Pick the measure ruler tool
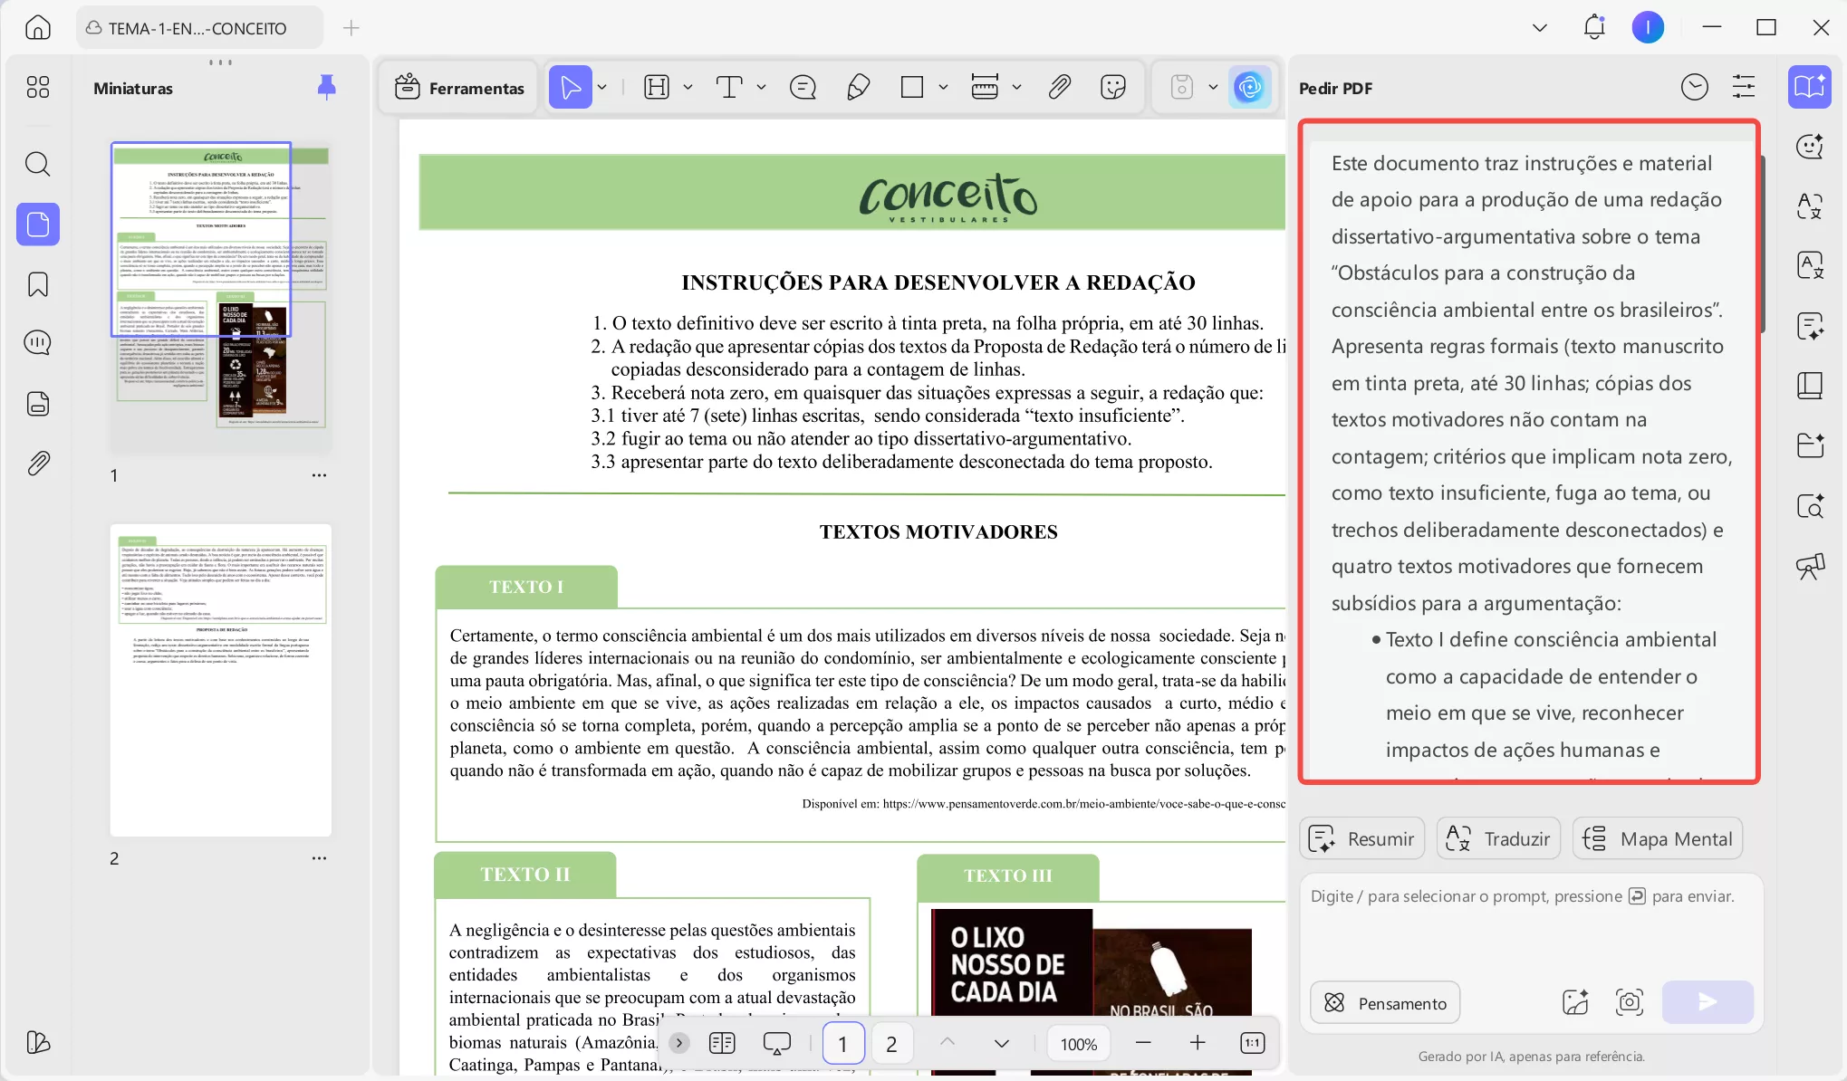This screenshot has height=1081, width=1847. tap(986, 87)
